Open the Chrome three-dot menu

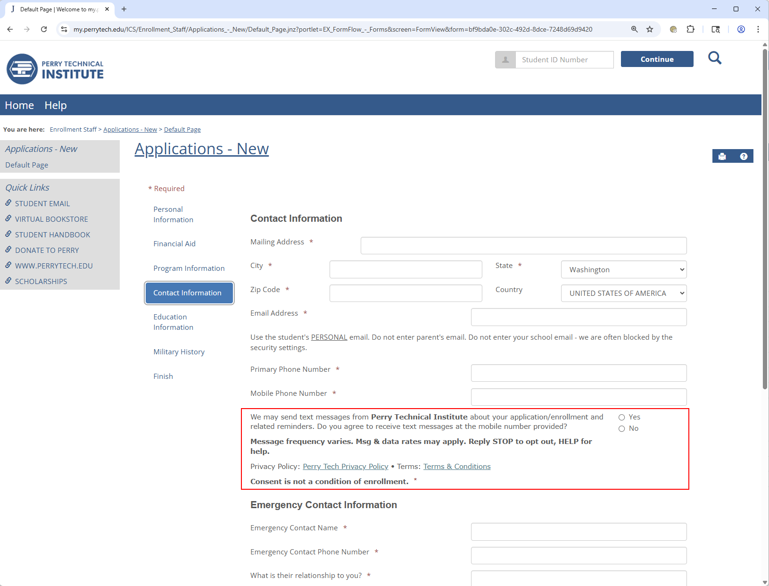(x=758, y=29)
